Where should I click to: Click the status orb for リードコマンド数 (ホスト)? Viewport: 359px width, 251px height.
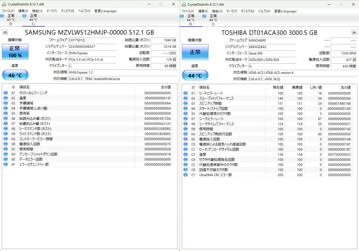[x=5, y=129]
